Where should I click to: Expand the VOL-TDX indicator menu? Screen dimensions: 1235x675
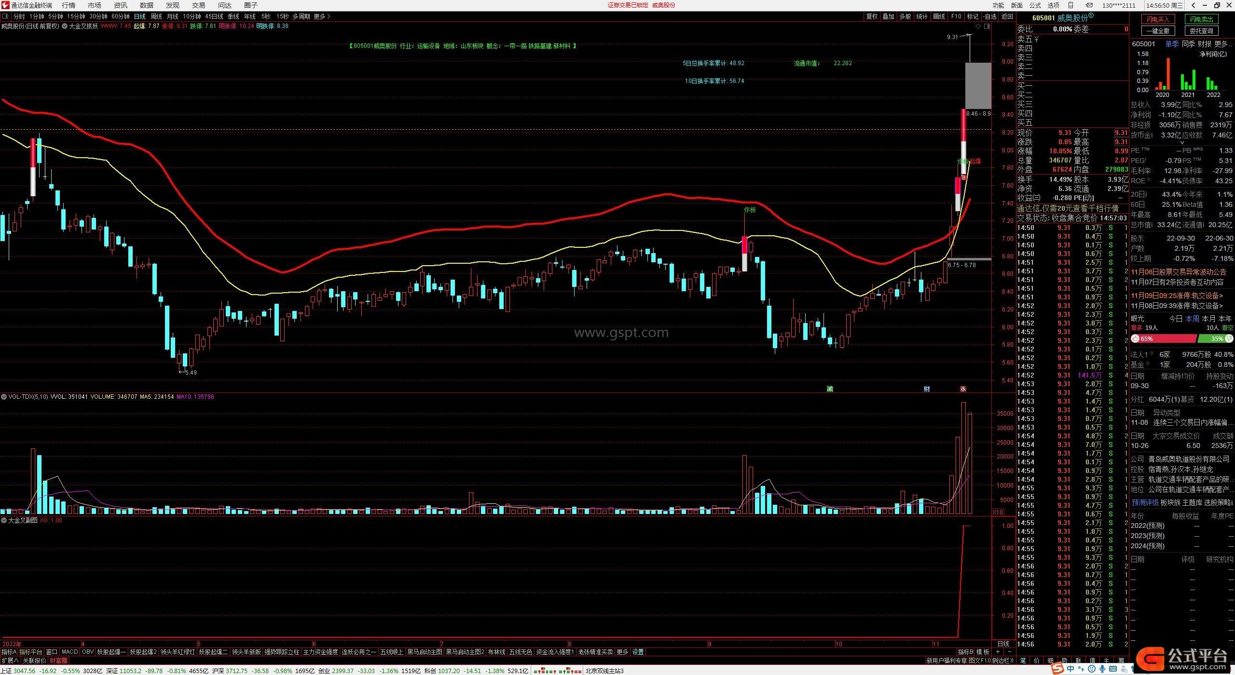pos(4,397)
